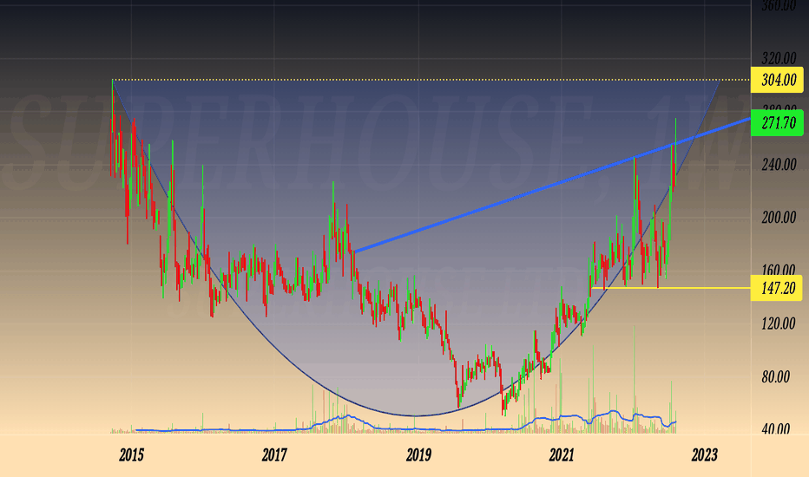The width and height of the screenshot is (809, 477).
Task: Click the green 271.70 current price label
Action: [777, 123]
